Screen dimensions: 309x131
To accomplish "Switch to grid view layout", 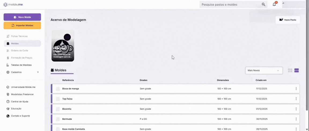I will (290, 70).
